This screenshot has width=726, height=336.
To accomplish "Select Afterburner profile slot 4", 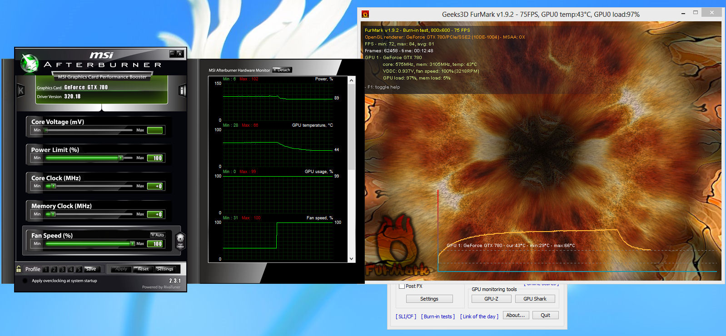I will [x=70, y=269].
